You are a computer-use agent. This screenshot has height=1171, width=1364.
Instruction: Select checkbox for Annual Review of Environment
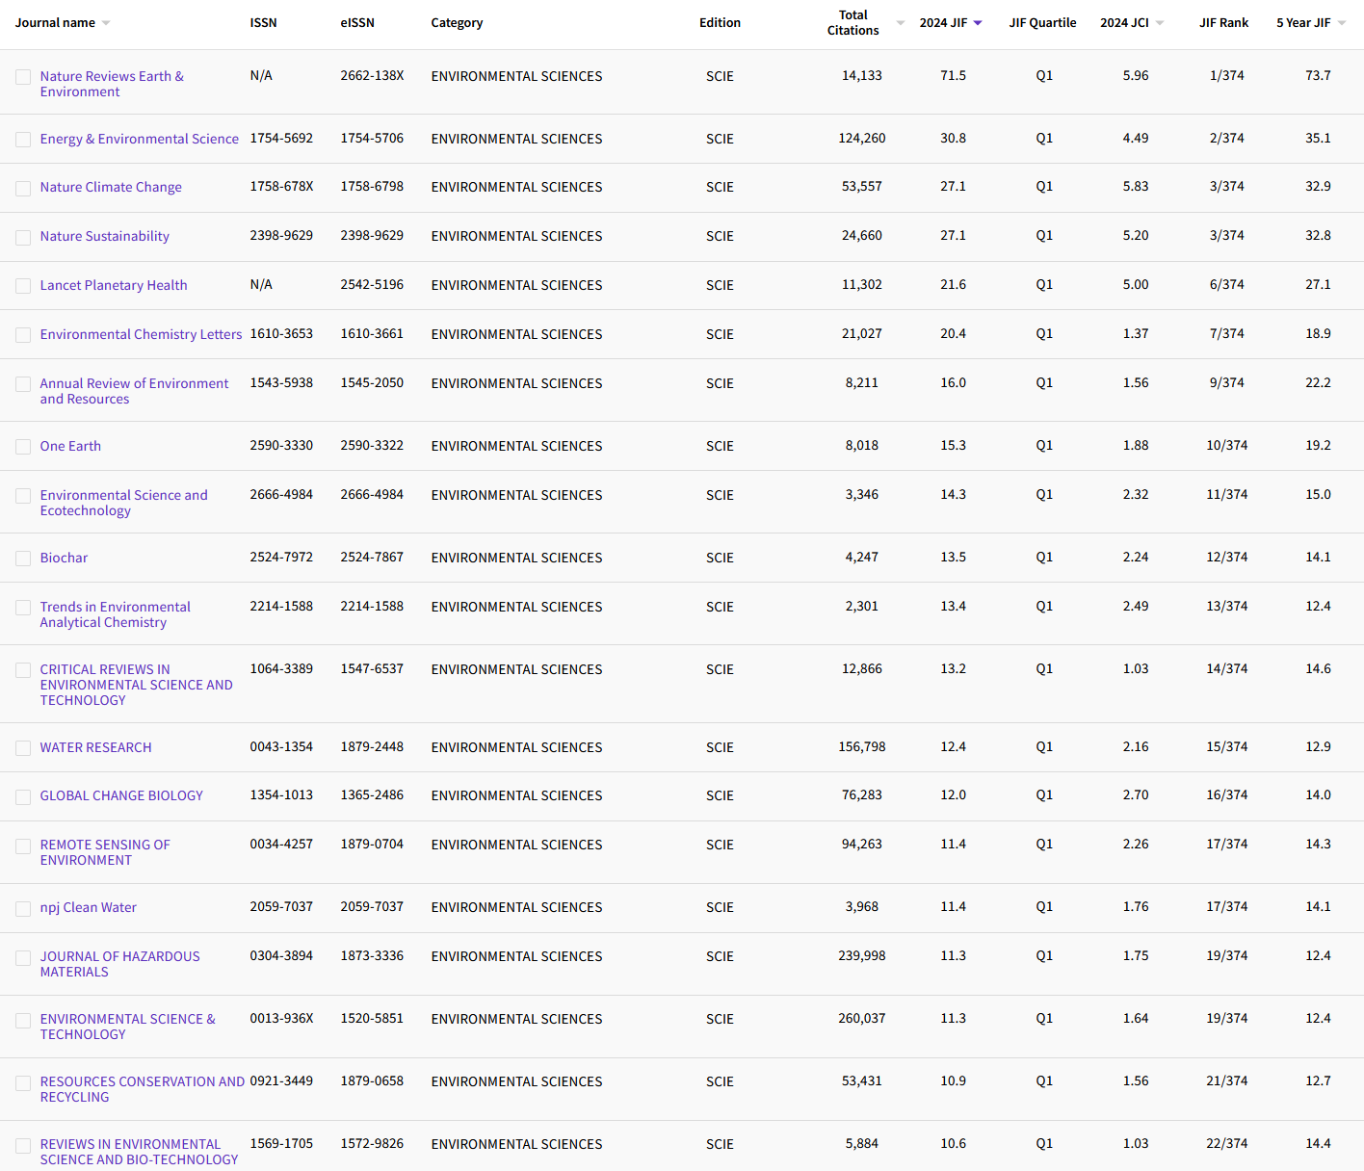(23, 384)
